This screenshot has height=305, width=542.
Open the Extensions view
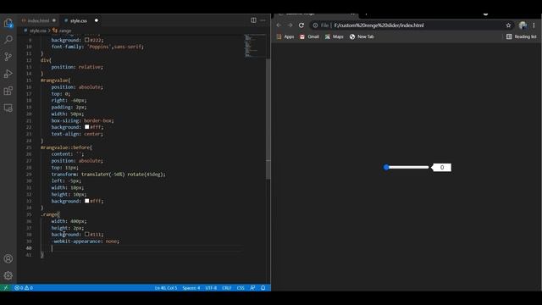pyautogui.click(x=8, y=91)
